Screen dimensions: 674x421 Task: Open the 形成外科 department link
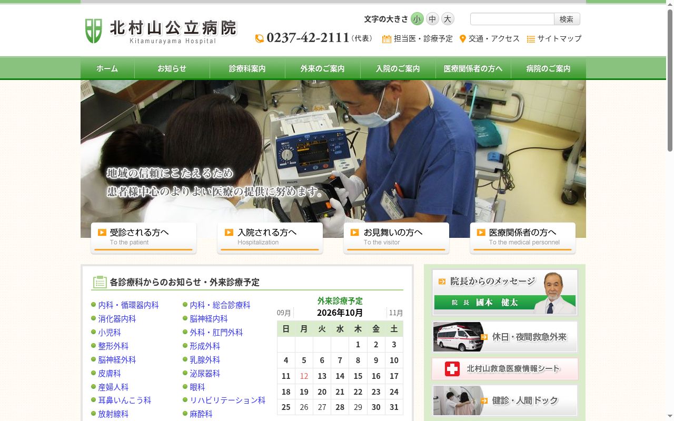[205, 346]
